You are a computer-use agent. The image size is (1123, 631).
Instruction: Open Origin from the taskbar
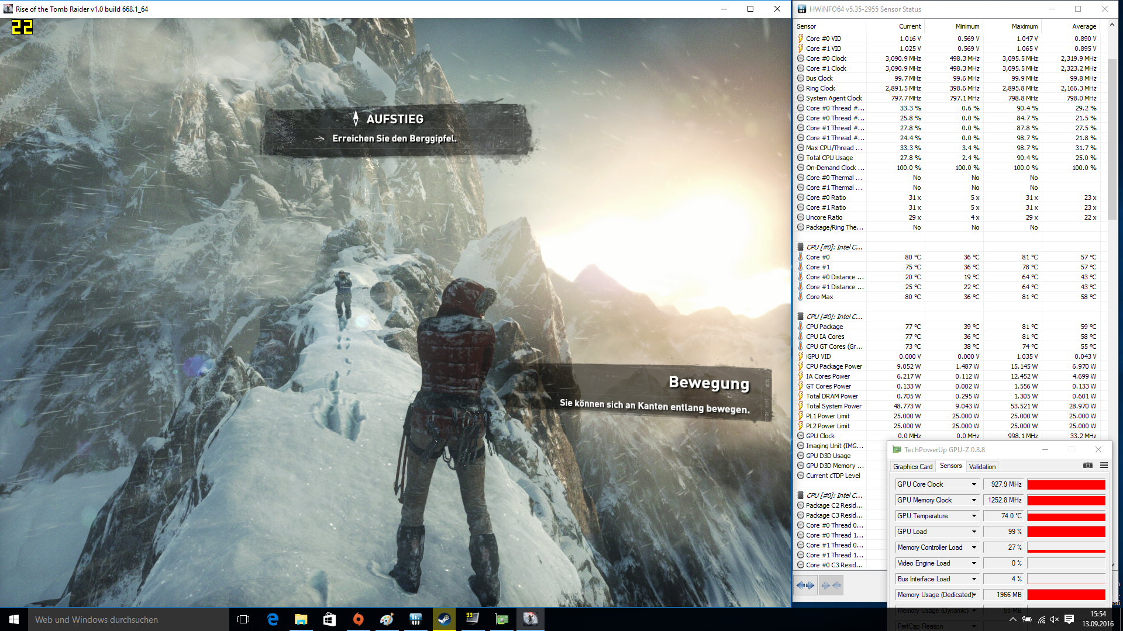coord(358,619)
